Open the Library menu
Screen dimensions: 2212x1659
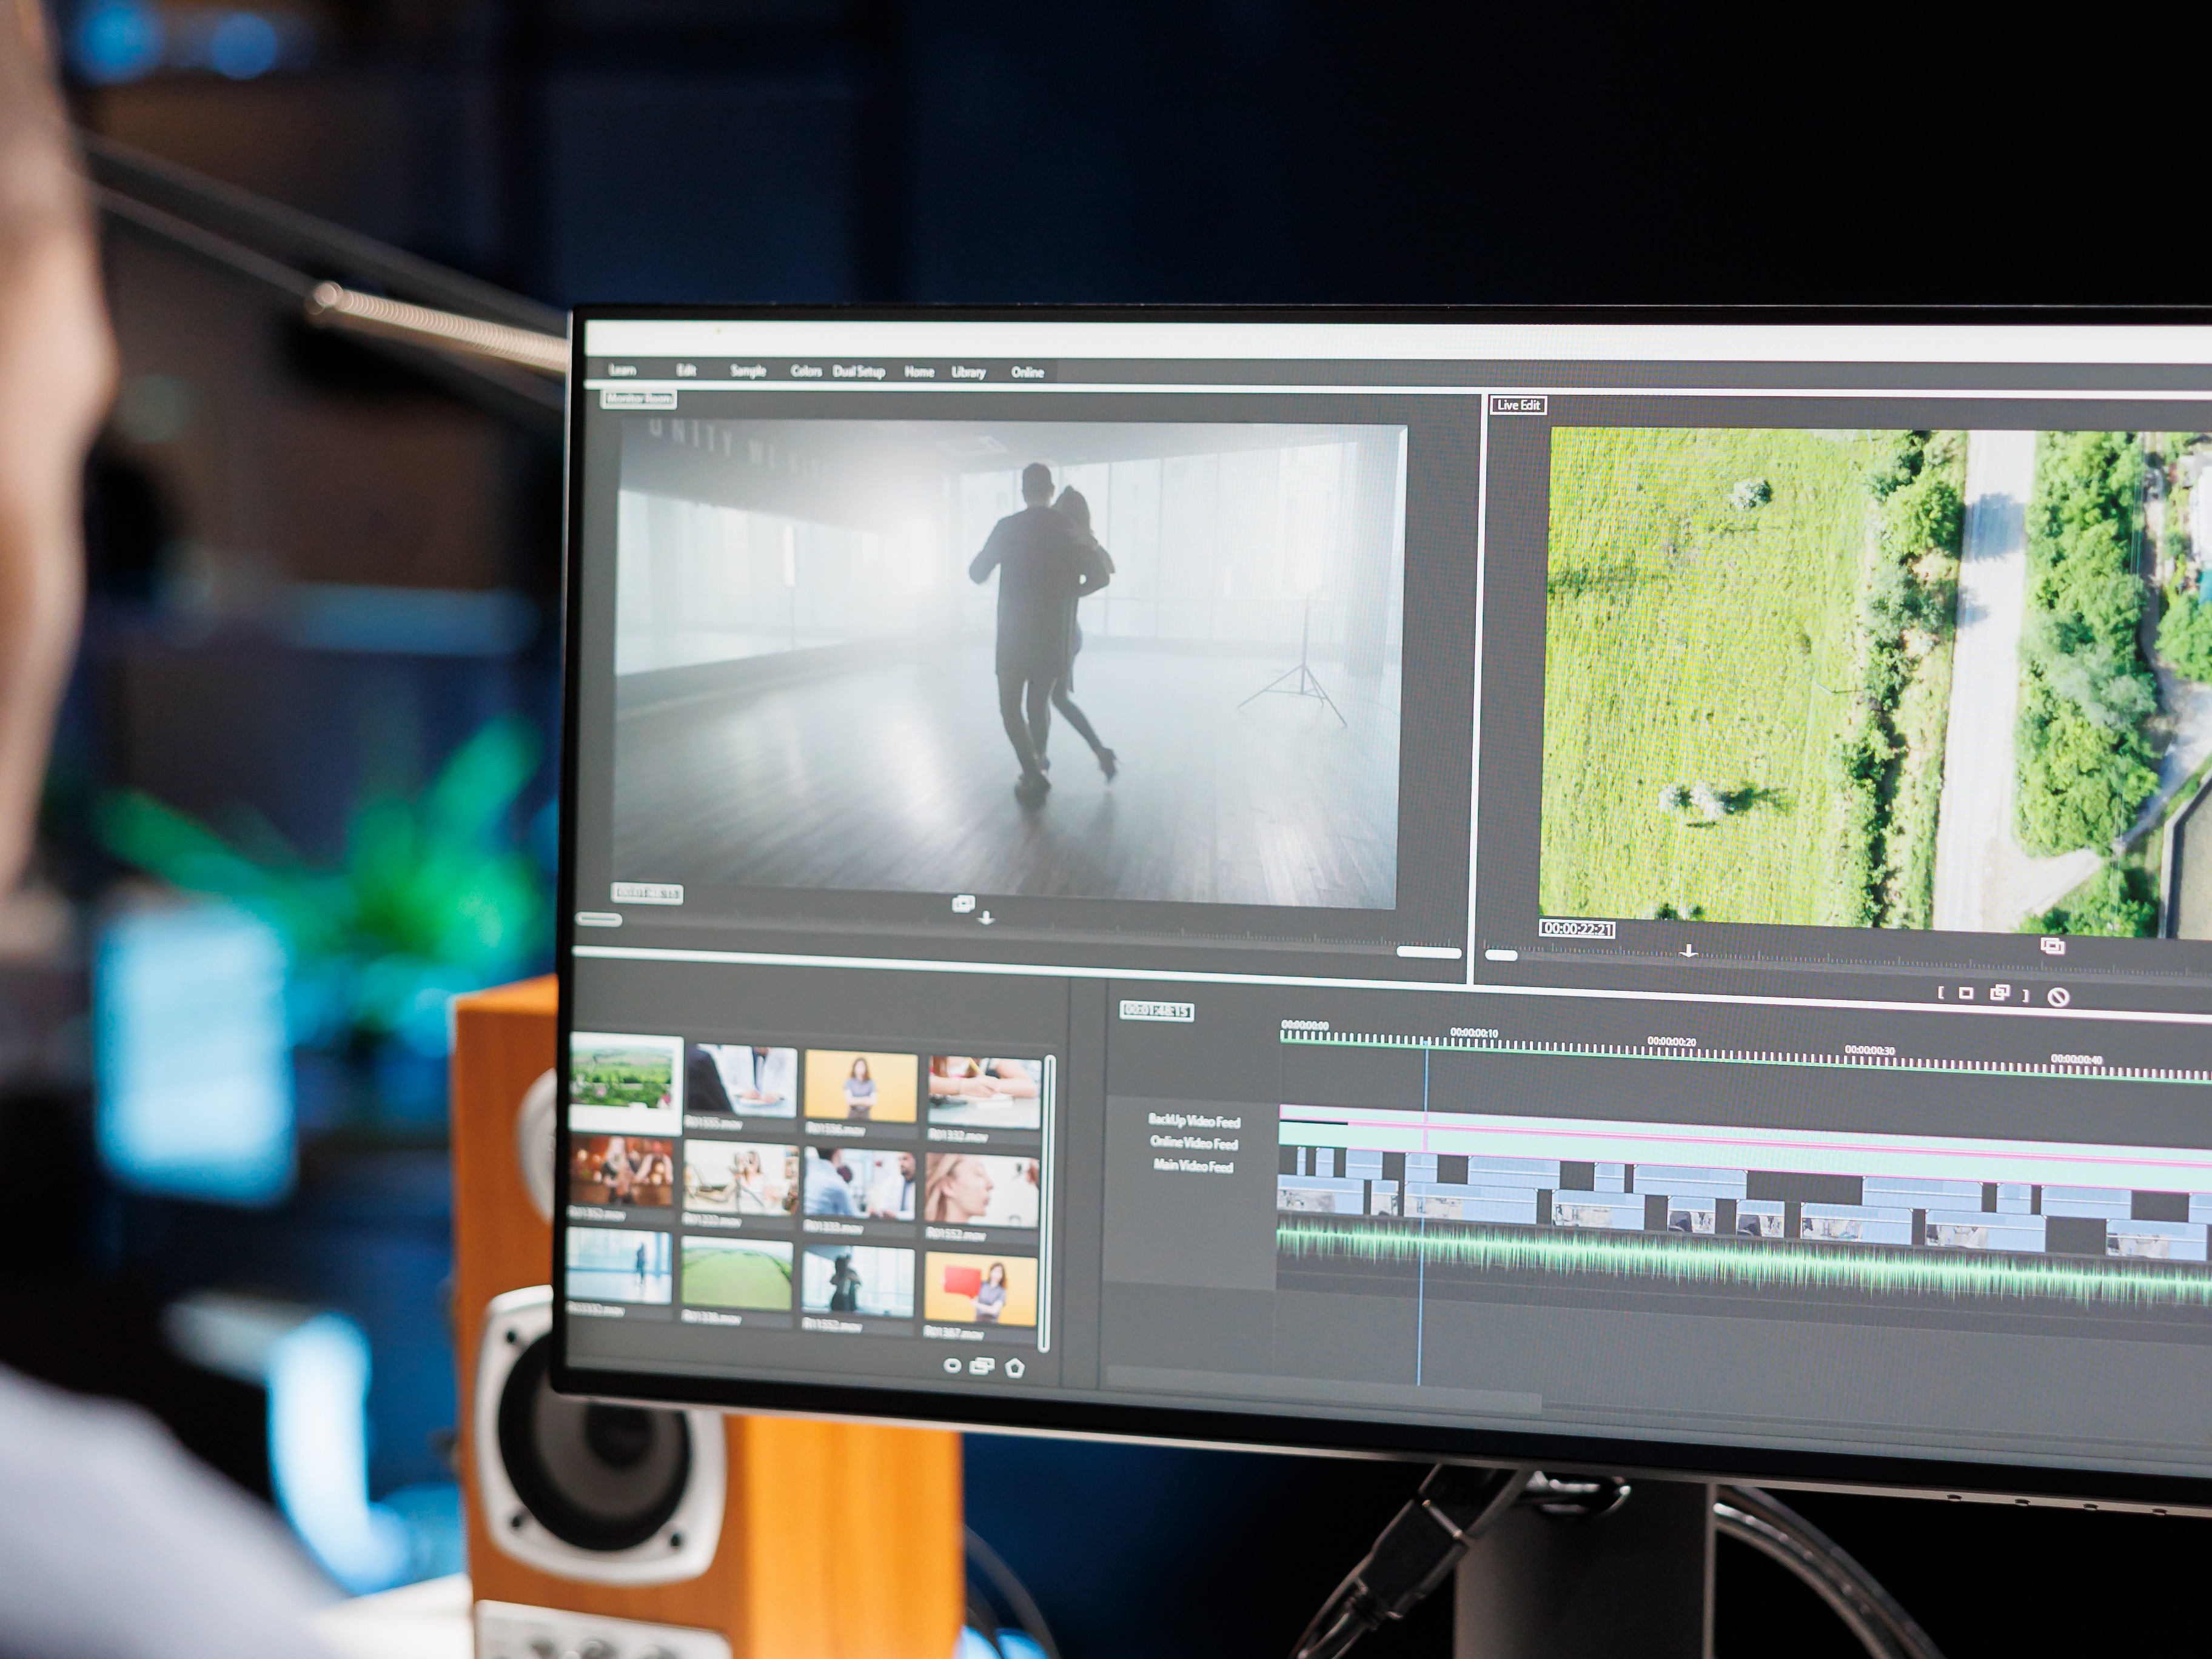pyautogui.click(x=968, y=372)
